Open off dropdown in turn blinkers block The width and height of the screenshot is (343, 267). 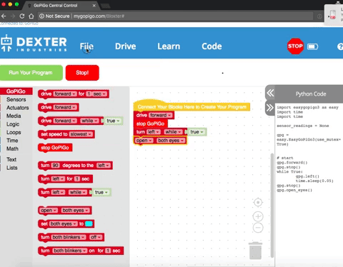96,237
